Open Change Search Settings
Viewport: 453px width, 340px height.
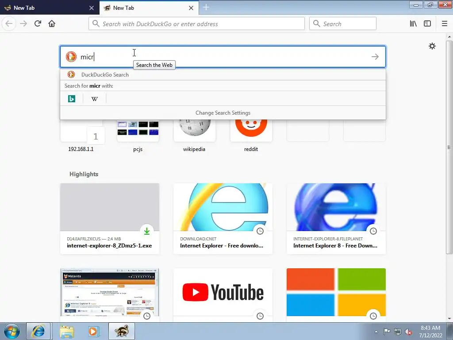click(x=223, y=113)
